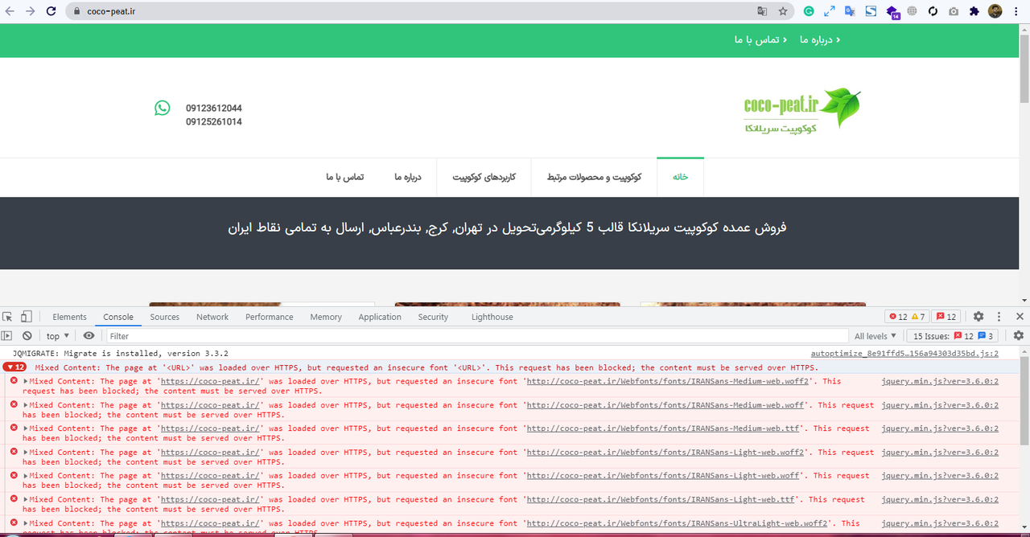Image resolution: width=1030 pixels, height=537 pixels.
Task: Close the DevTools panel
Action: [x=1020, y=317]
